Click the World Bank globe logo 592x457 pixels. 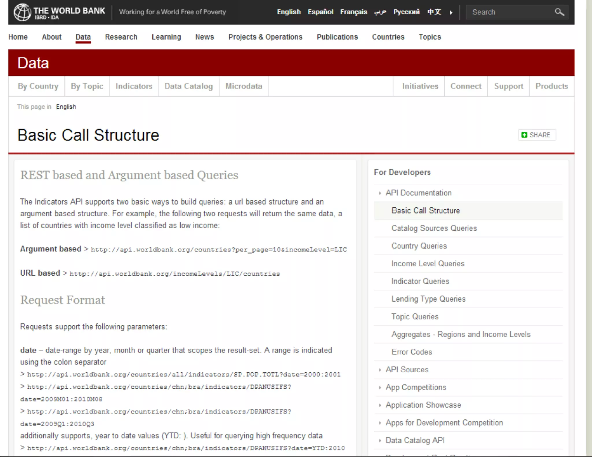22,12
